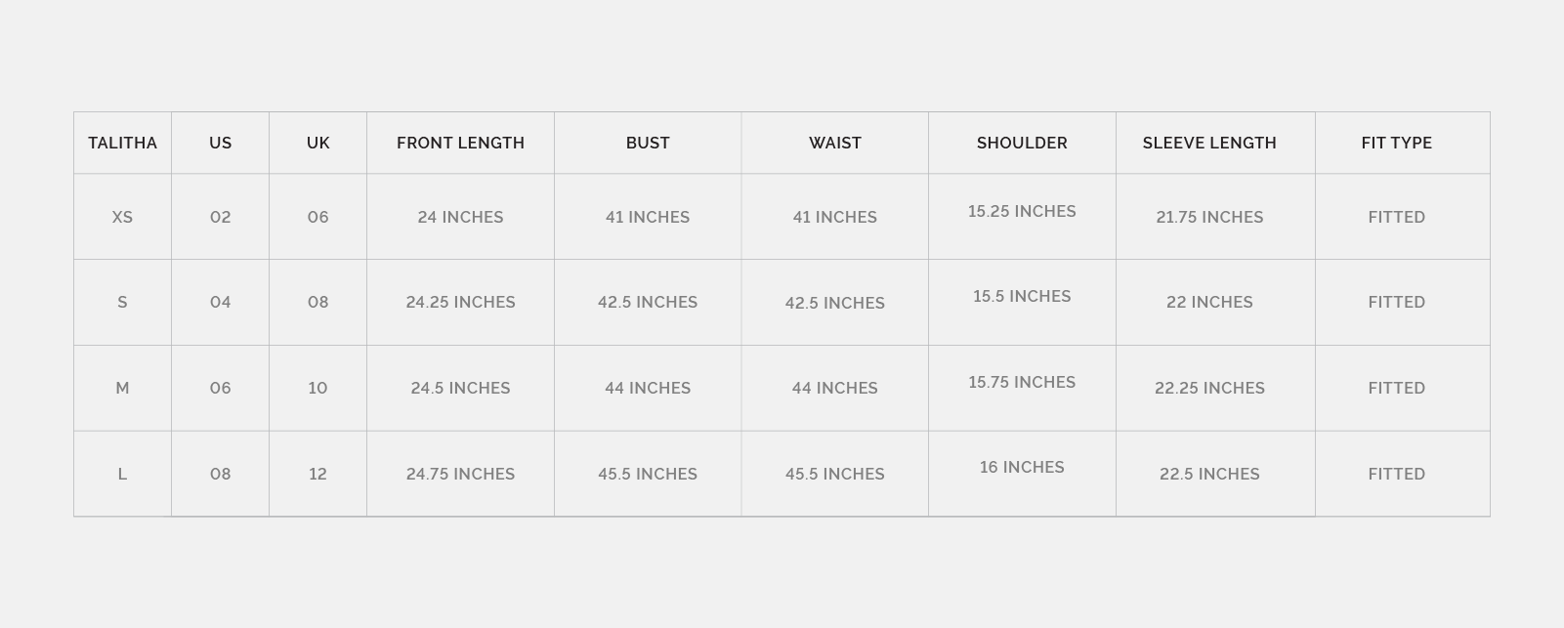This screenshot has height=628, width=1564.
Task: Click the FRONT LENGTH column header
Action: tap(460, 144)
